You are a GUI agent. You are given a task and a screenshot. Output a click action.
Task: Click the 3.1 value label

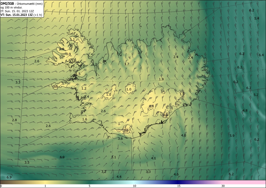click(114, 157)
